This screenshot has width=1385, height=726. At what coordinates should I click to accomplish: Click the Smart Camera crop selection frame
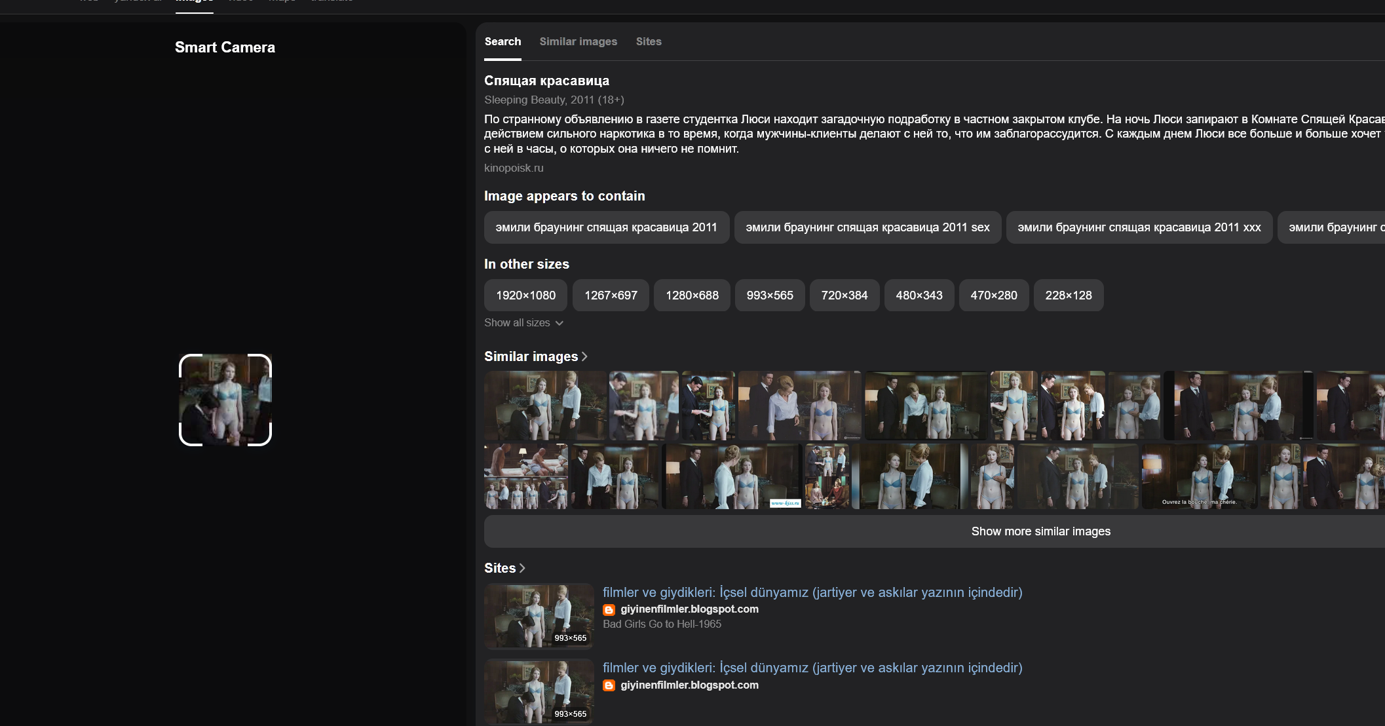click(225, 400)
